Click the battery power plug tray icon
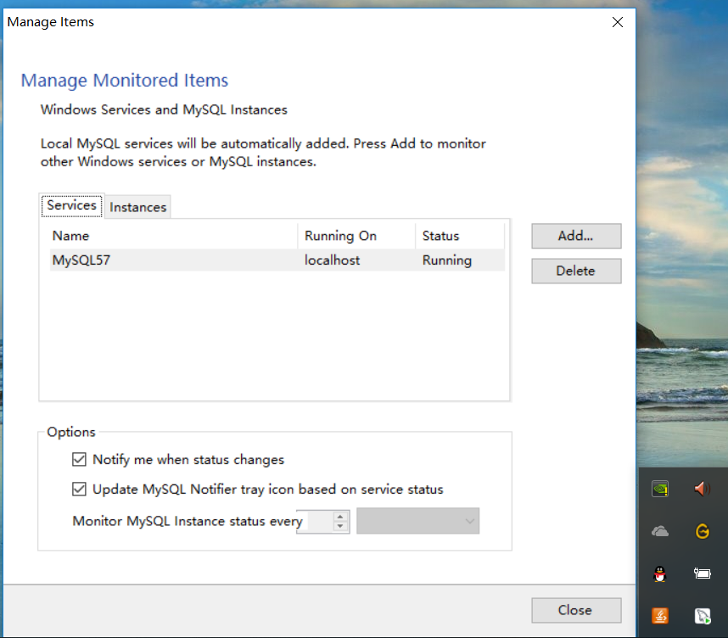 [702, 574]
